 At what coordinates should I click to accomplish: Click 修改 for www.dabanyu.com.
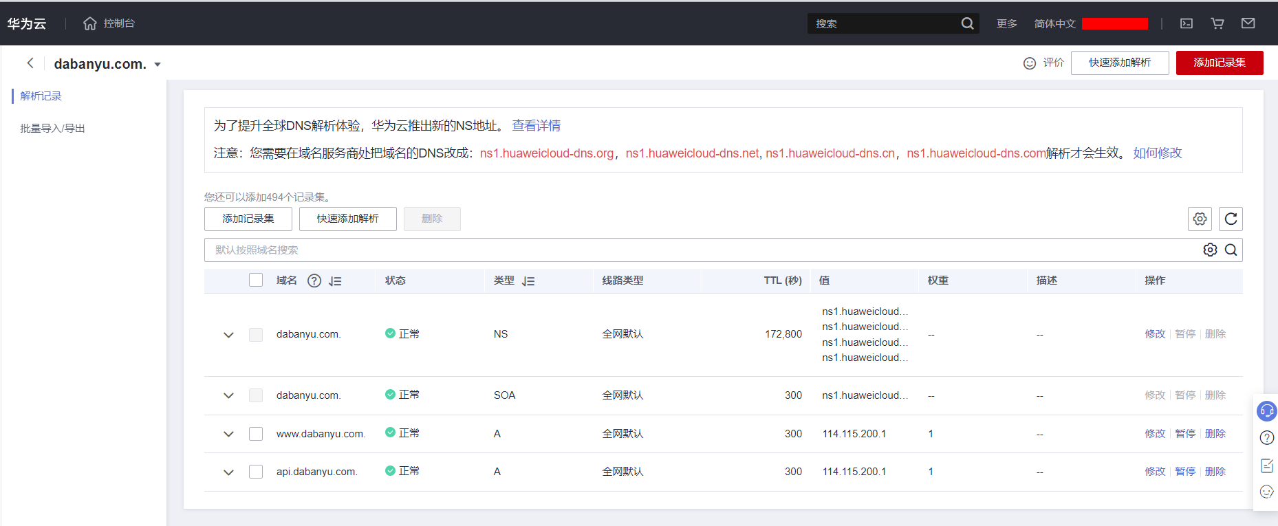point(1155,433)
